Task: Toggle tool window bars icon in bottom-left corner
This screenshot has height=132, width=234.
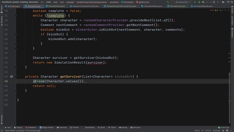Action: [x=2, y=131]
